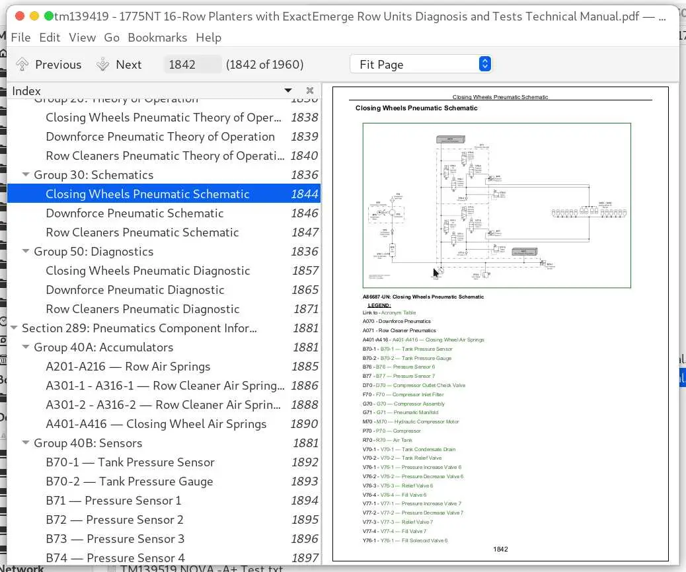Select Closing Wheels Pneumatic Diagnostic entry
Image resolution: width=686 pixels, height=572 pixels.
click(x=164, y=271)
